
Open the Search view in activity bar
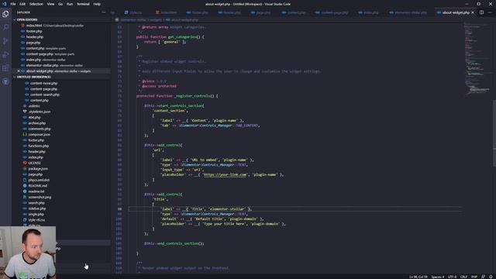[5, 28]
